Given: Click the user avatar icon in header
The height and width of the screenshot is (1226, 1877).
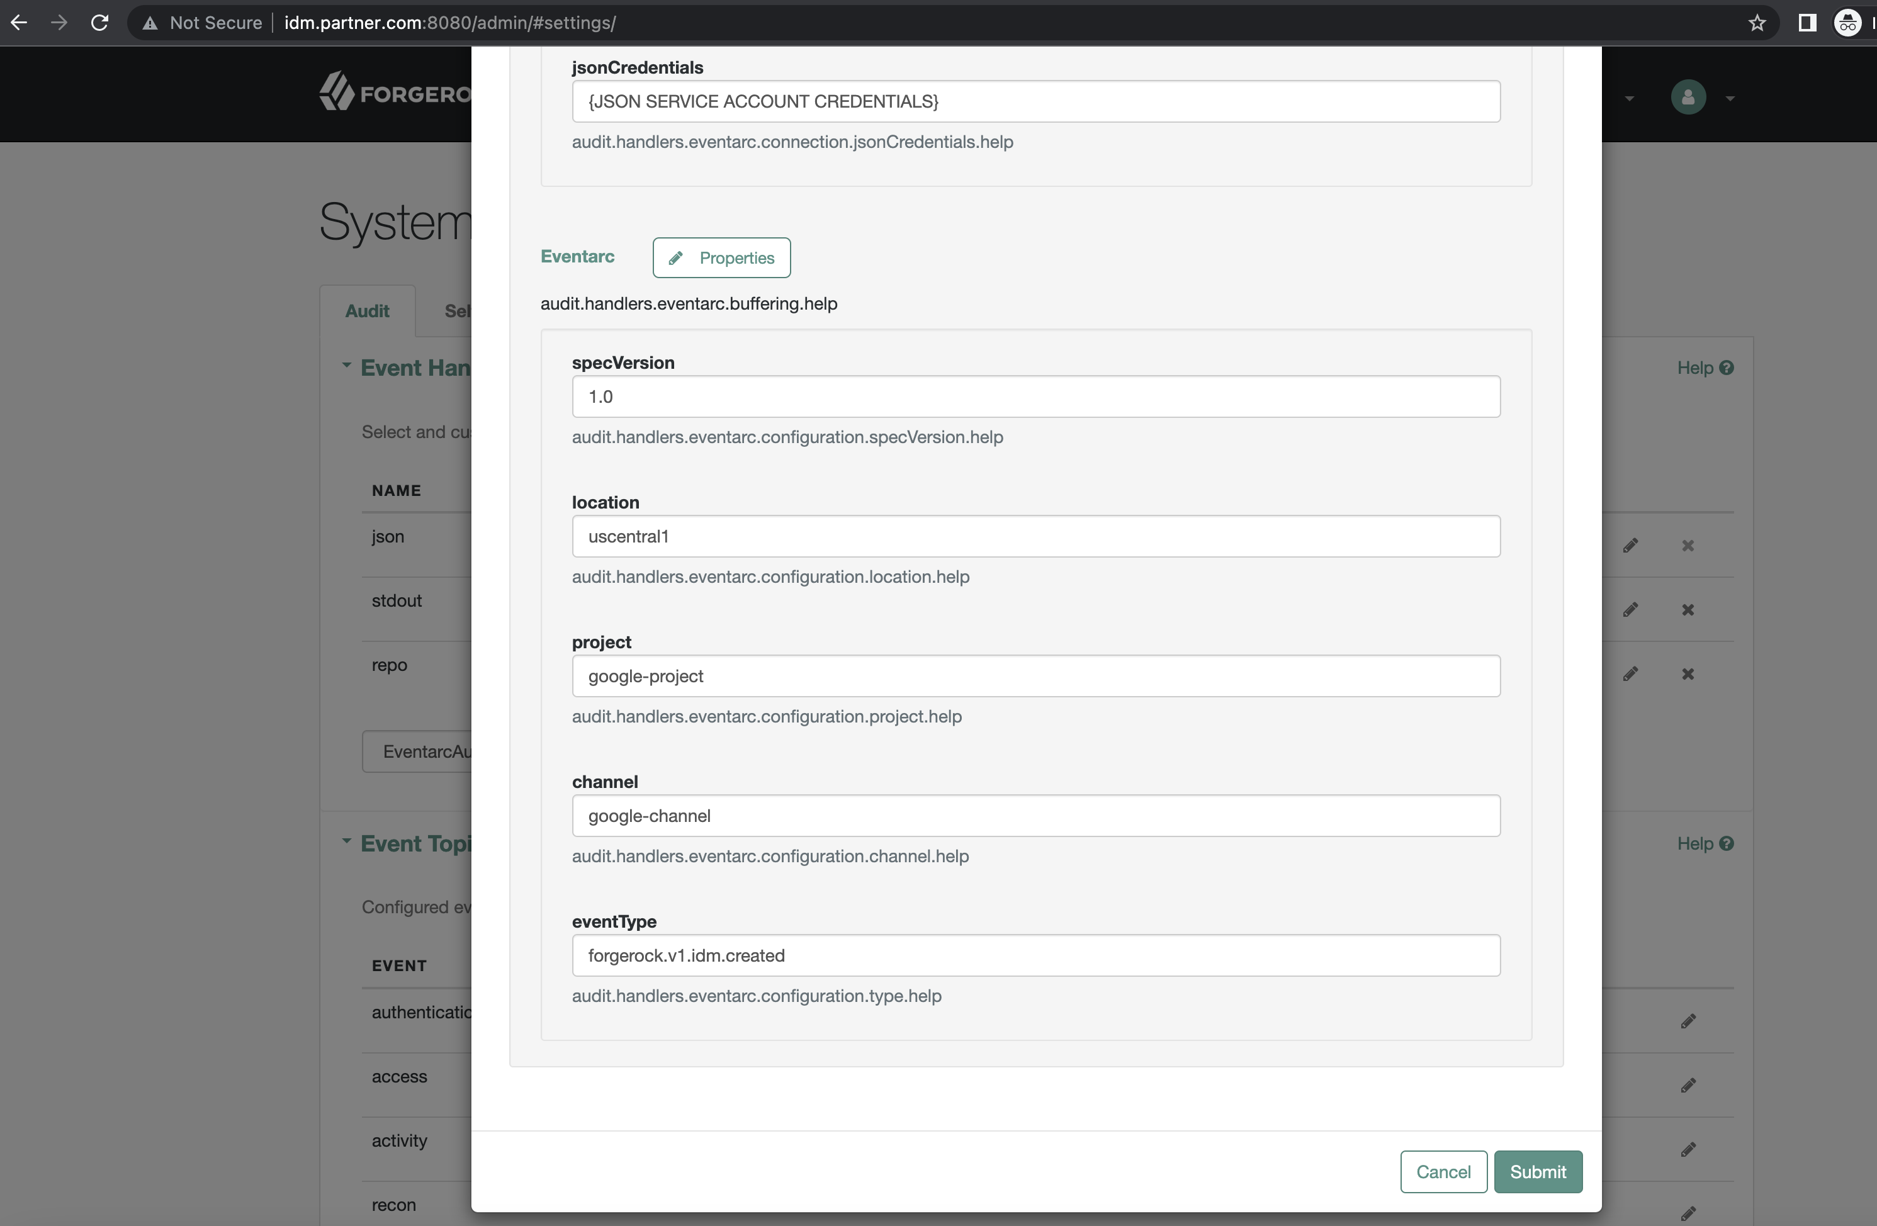Looking at the screenshot, I should coord(1688,98).
